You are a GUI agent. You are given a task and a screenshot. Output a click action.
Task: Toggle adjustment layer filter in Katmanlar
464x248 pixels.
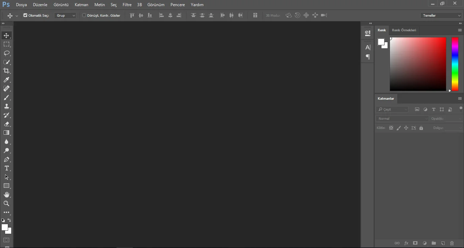point(425,110)
